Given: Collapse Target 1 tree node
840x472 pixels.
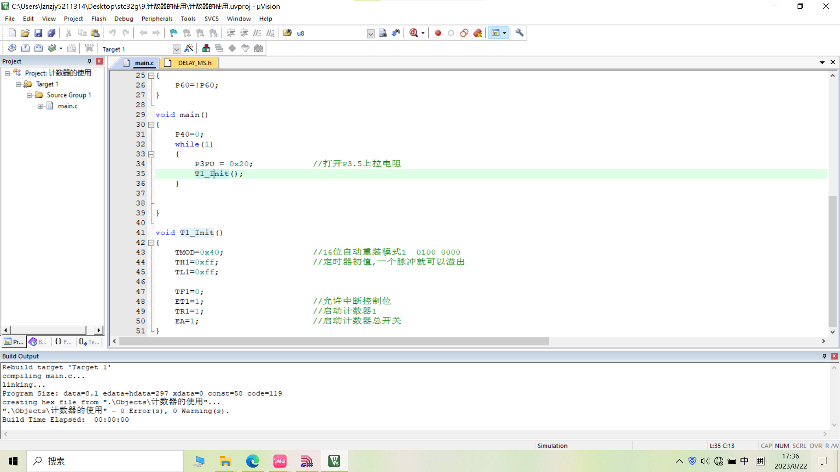Looking at the screenshot, I should pos(18,84).
